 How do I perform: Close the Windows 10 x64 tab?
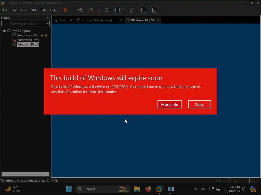[158, 20]
